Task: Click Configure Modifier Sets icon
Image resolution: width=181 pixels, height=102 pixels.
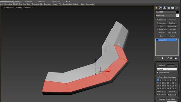Action: (x=176, y=58)
